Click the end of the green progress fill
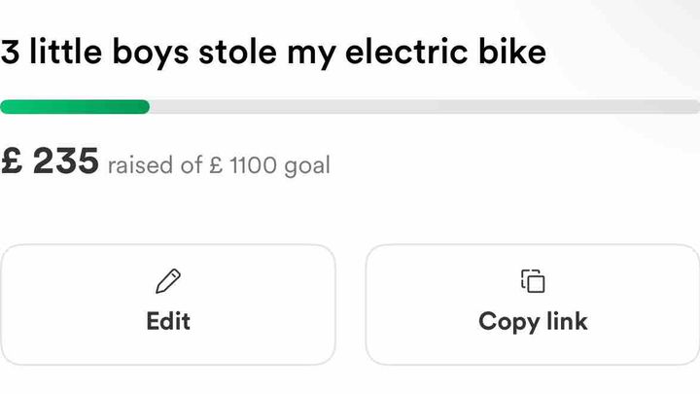This screenshot has height=394, width=700. [146, 107]
